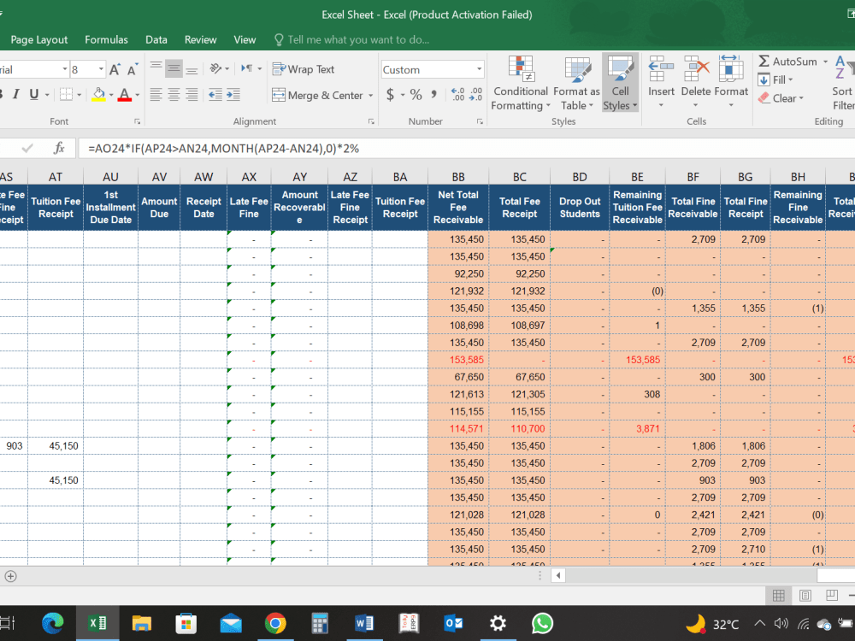Expand the Merge & Center dropdown arrow
The height and width of the screenshot is (641, 855).
tap(370, 96)
